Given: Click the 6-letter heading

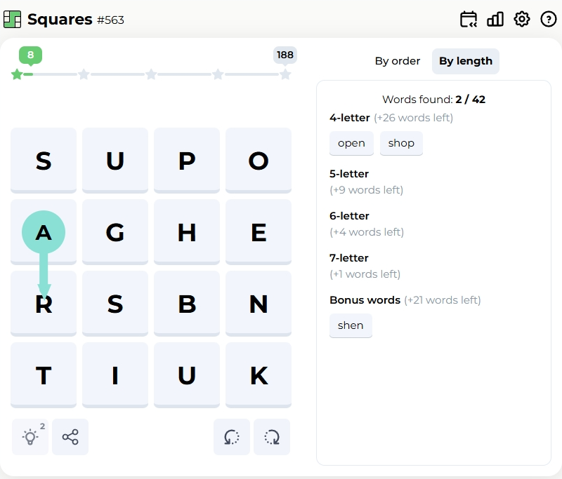Looking at the screenshot, I should 349,216.
